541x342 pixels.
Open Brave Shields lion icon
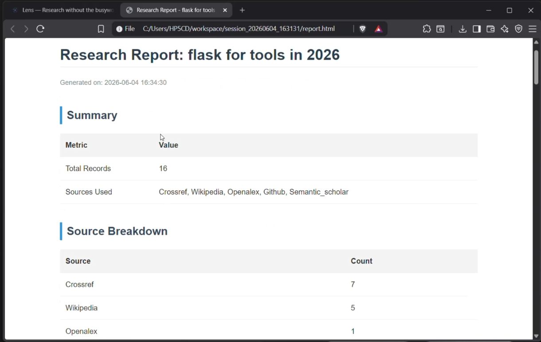pos(363,29)
